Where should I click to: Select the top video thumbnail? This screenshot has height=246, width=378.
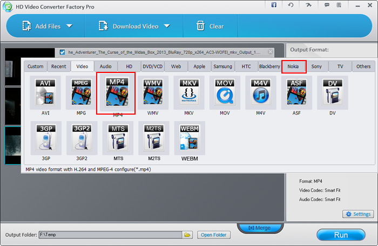(30, 67)
